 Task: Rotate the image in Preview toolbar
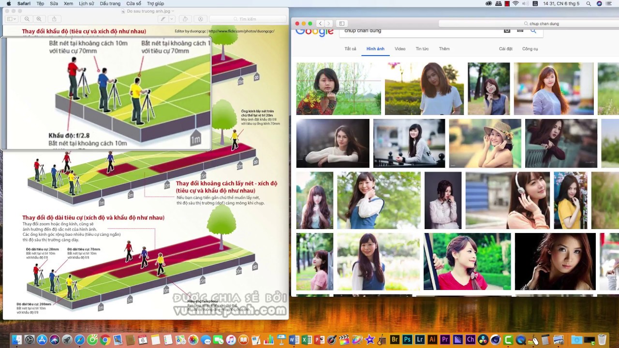pos(185,19)
